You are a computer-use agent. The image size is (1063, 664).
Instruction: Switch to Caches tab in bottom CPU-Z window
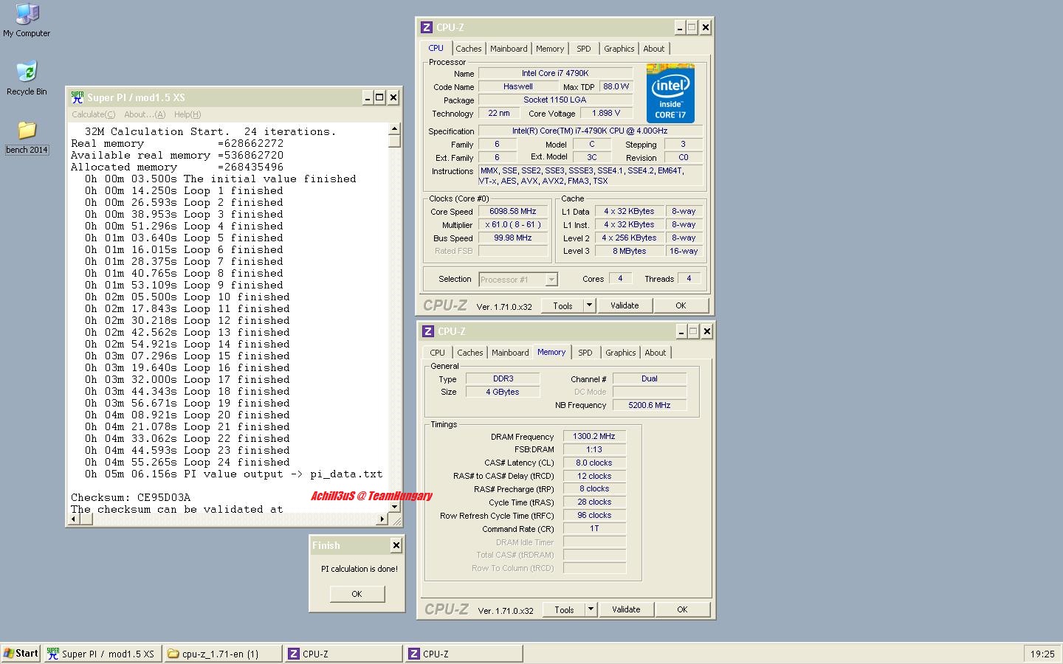click(469, 353)
